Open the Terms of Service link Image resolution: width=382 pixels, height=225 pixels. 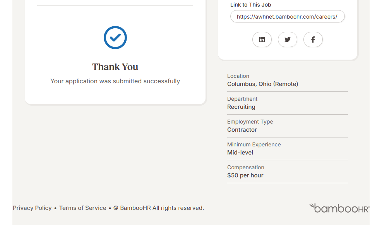[x=82, y=208]
